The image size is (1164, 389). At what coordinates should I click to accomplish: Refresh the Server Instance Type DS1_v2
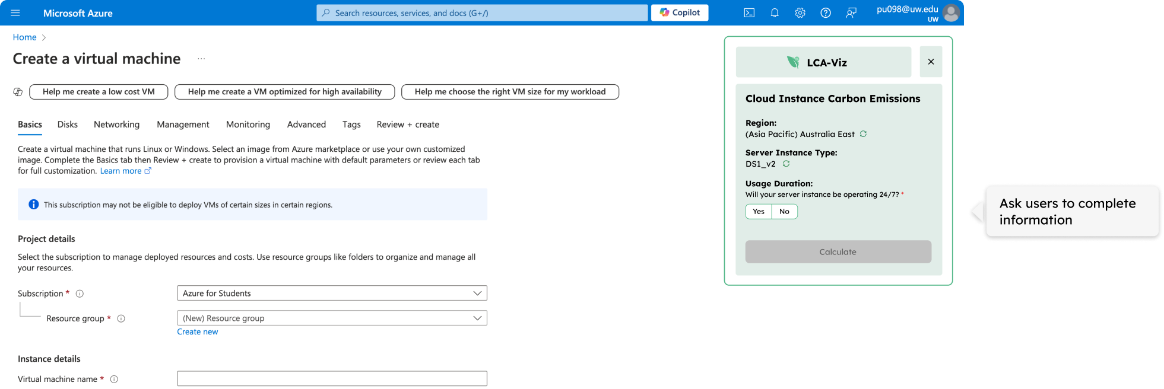786,164
